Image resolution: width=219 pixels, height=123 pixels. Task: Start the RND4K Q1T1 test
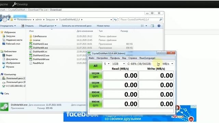pos(95,104)
